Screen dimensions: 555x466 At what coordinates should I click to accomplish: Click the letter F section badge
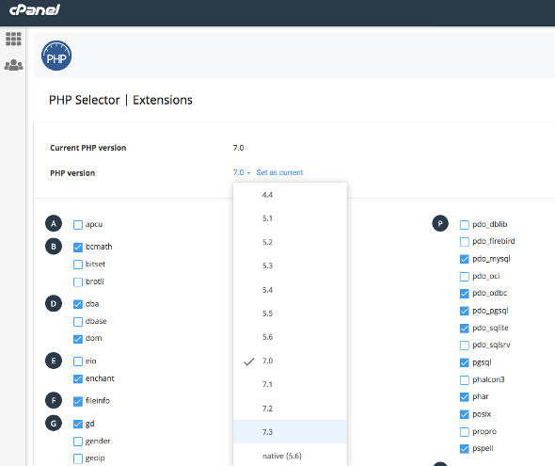54,400
